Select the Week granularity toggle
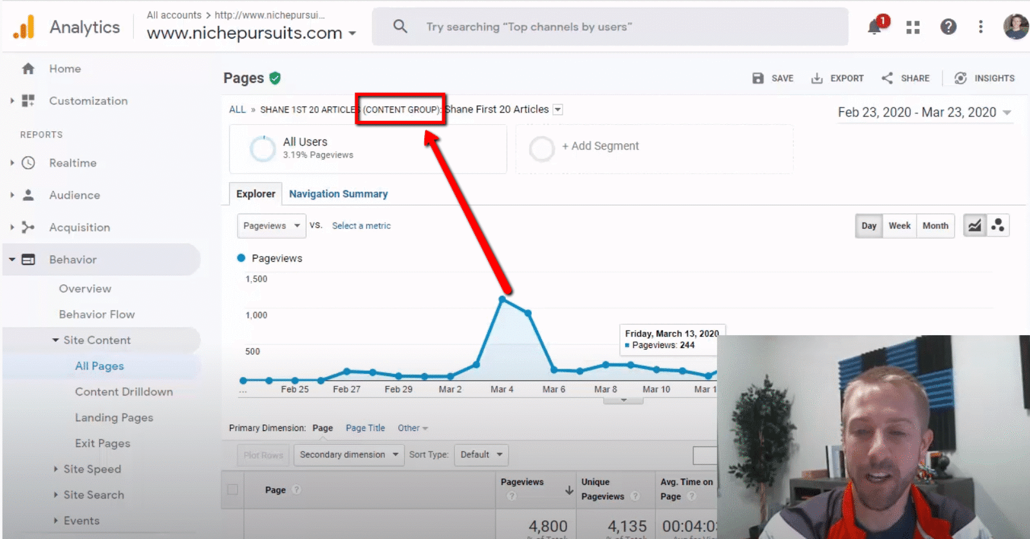The width and height of the screenshot is (1030, 539). pos(899,226)
